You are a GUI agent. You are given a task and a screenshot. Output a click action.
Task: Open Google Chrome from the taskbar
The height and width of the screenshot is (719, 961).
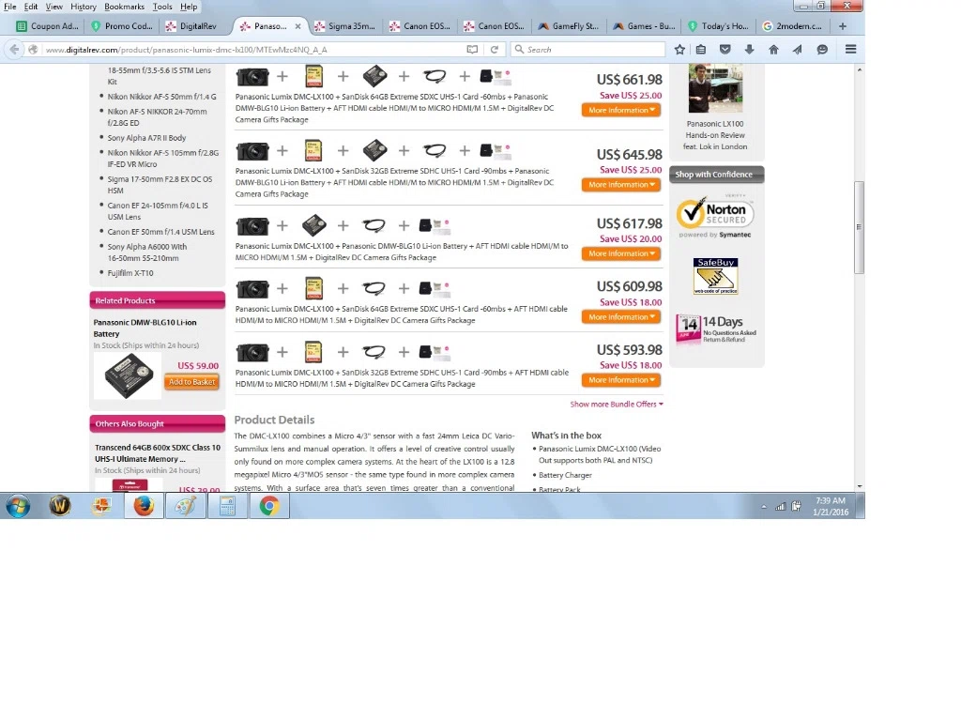tap(269, 506)
